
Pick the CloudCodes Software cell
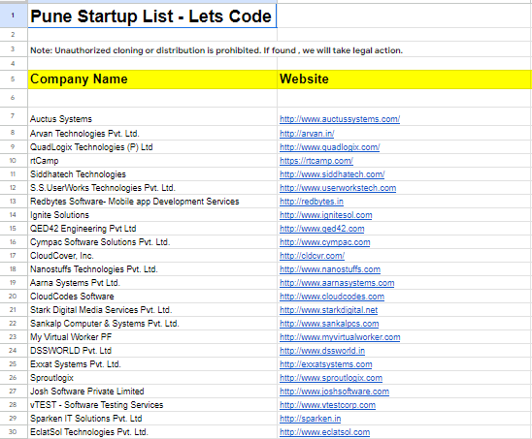pos(152,296)
